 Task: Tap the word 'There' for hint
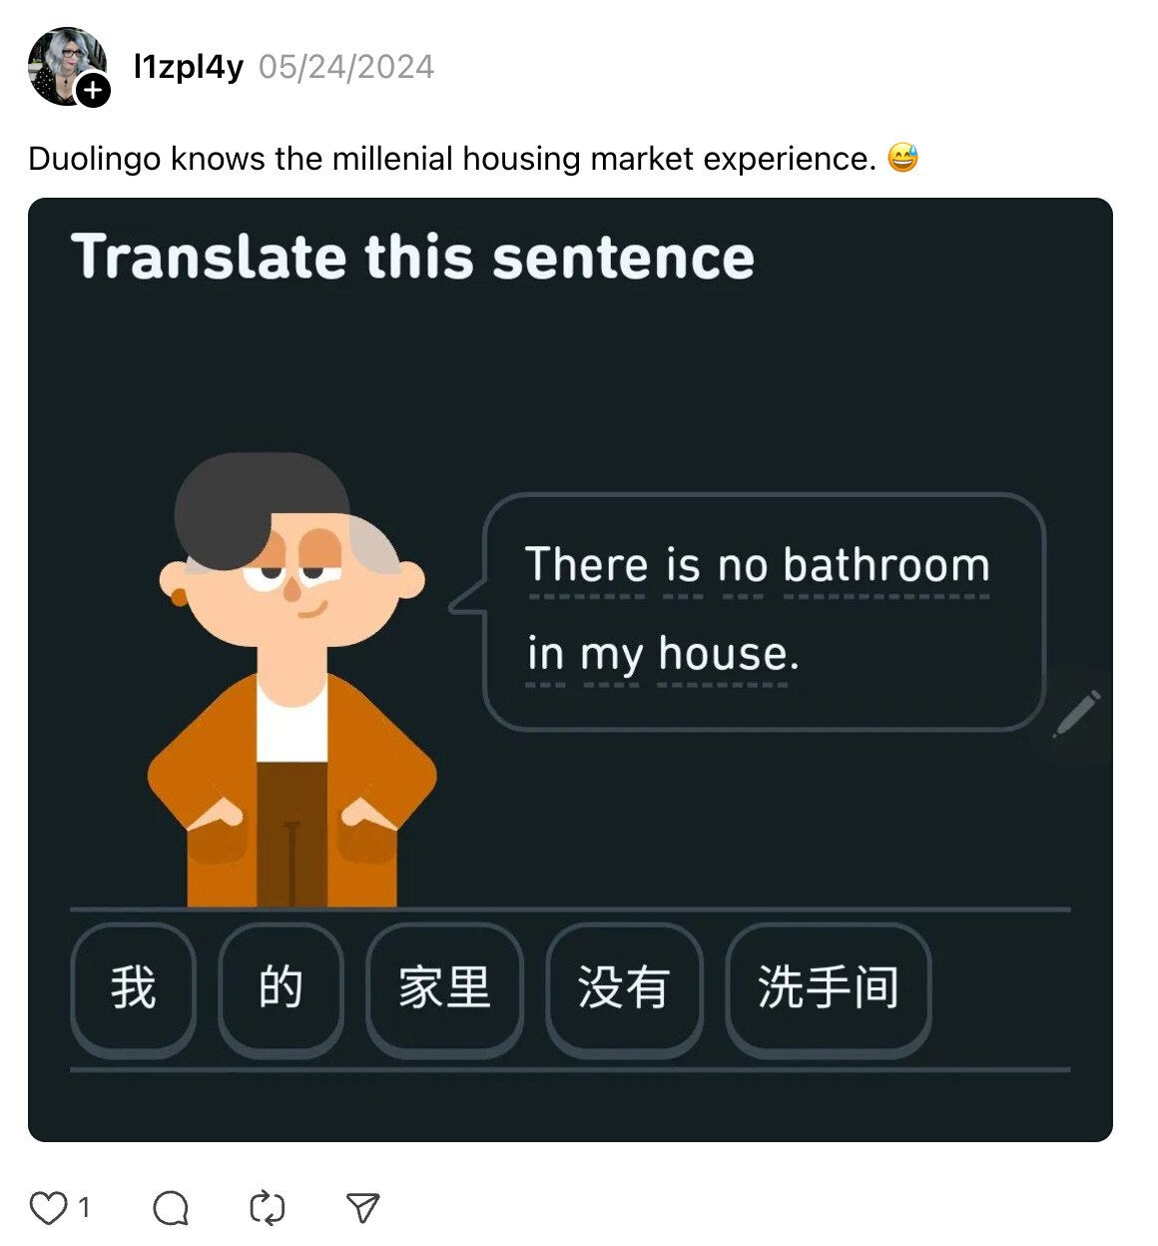[x=587, y=566]
